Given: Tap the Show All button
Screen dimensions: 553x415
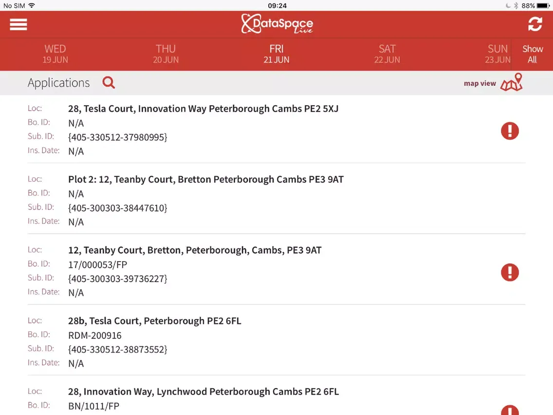Looking at the screenshot, I should [532, 54].
